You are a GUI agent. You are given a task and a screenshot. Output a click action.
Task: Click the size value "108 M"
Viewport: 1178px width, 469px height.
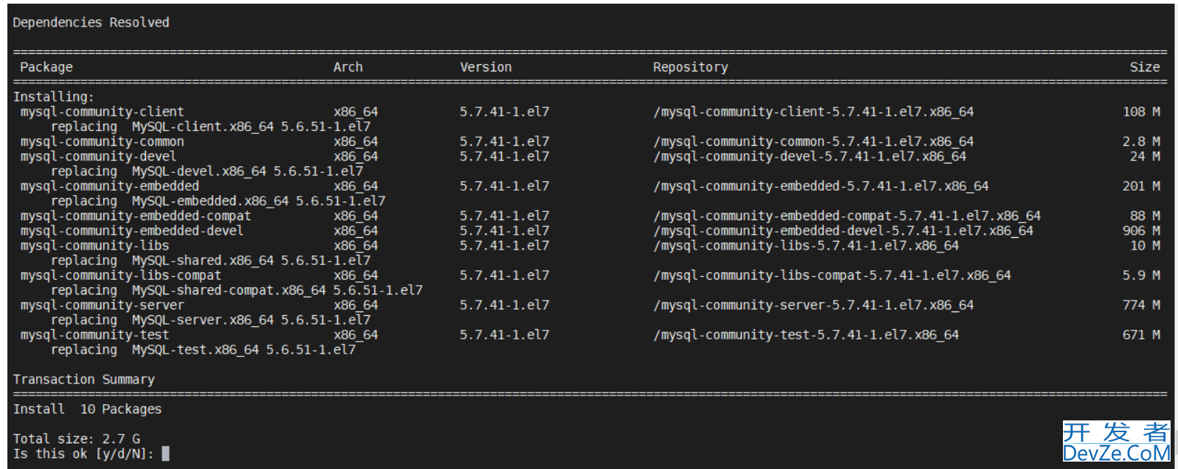(1141, 112)
